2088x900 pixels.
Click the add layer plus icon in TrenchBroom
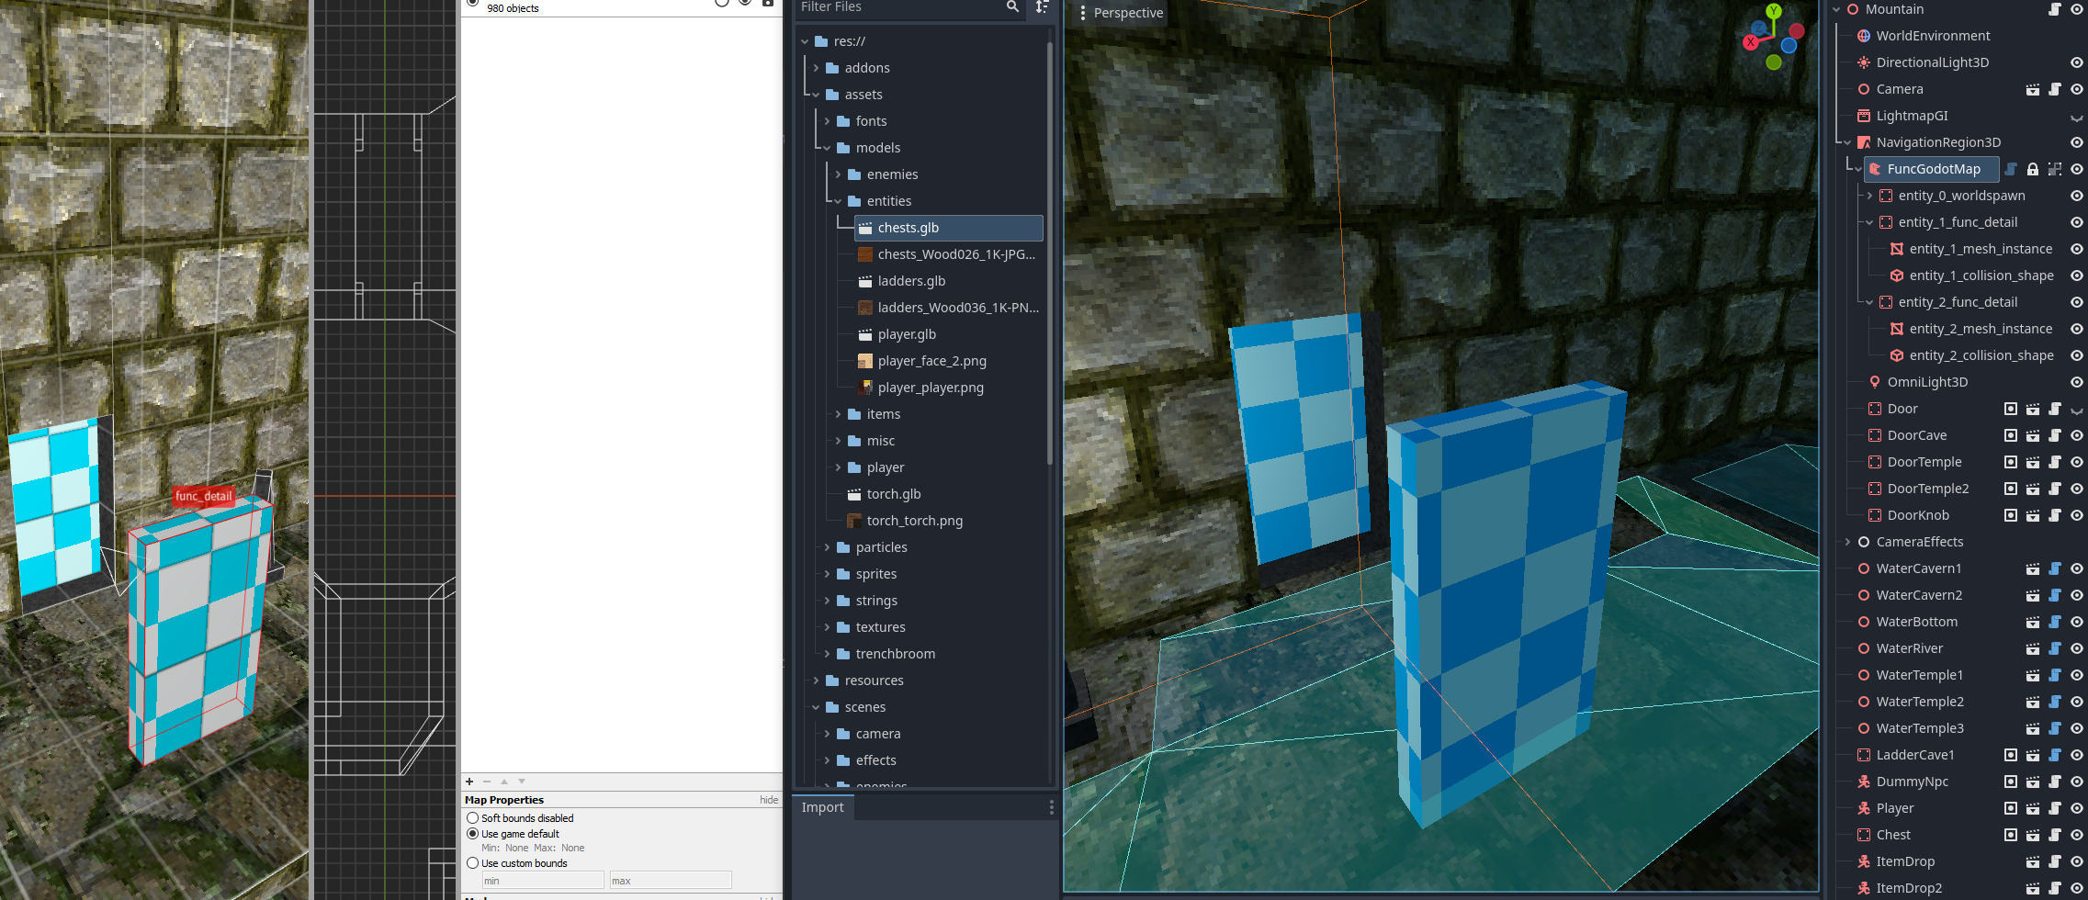click(x=469, y=782)
